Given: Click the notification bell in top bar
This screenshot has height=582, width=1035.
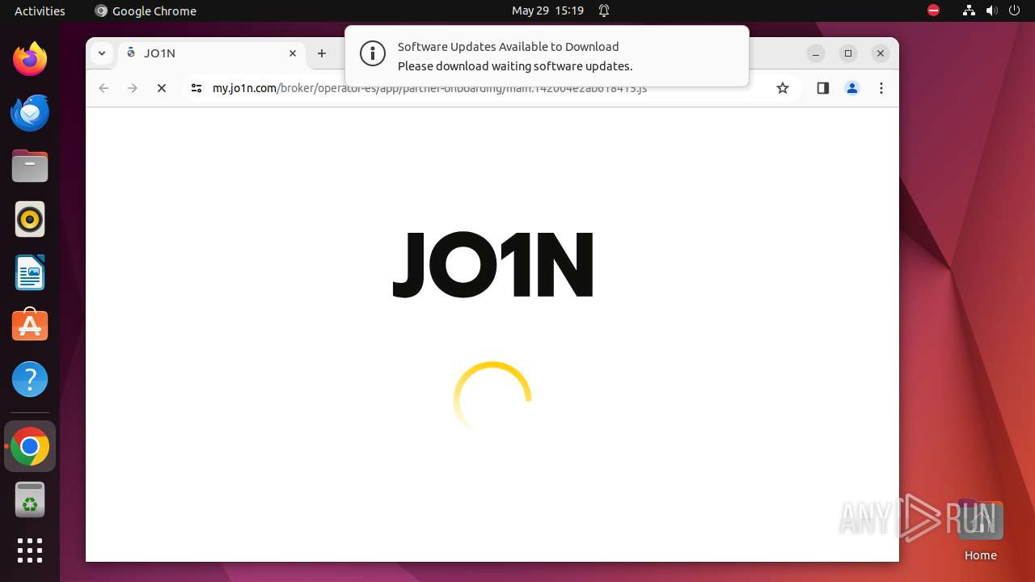Looking at the screenshot, I should point(604,11).
